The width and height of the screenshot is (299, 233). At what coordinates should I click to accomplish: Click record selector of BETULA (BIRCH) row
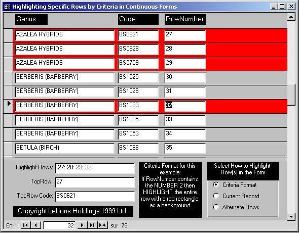(x=8, y=149)
